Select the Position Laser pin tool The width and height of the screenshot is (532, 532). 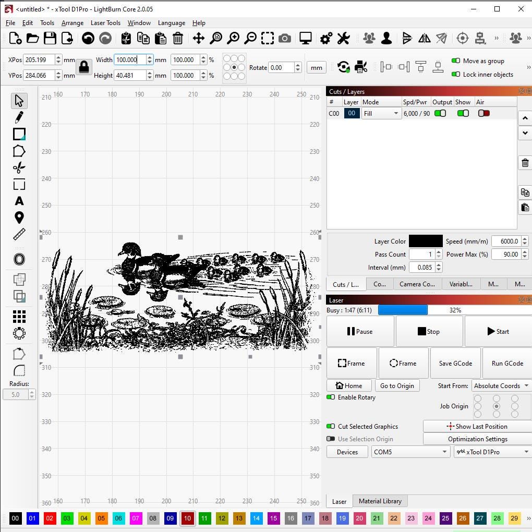[19, 217]
